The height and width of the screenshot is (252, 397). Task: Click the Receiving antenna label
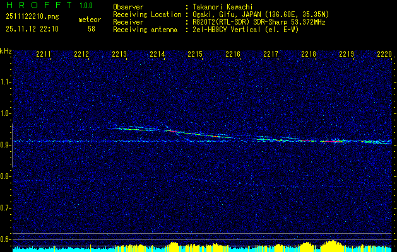(145, 30)
